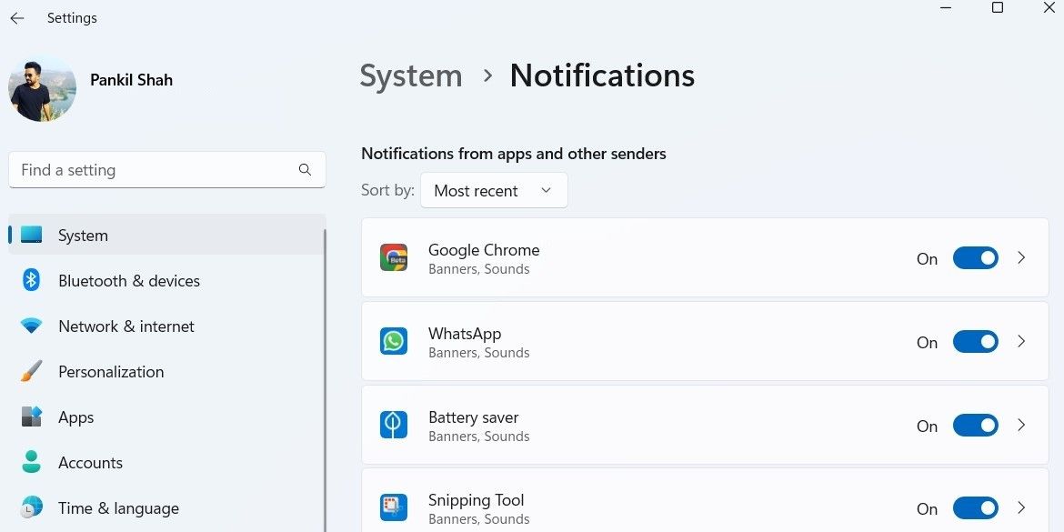Expand WhatsApp notification options via chevron
Image resolution: width=1064 pixels, height=532 pixels.
point(1020,341)
